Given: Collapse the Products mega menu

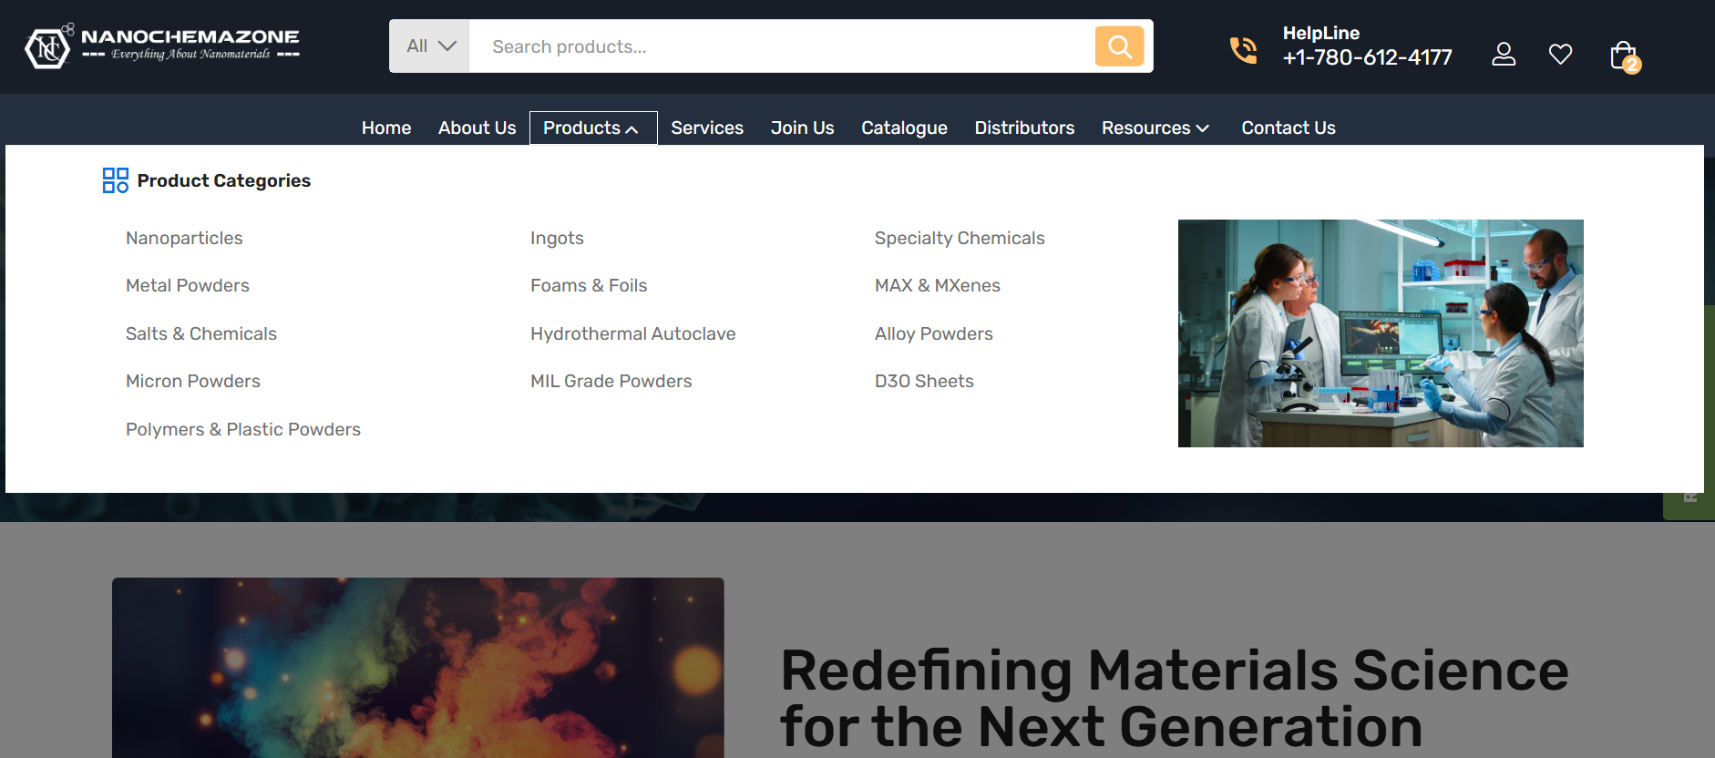Looking at the screenshot, I should click(x=593, y=128).
